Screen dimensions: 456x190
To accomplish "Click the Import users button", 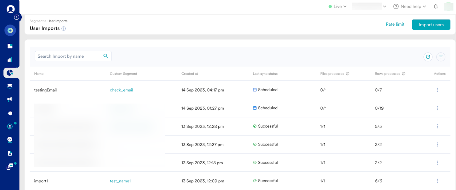I will (431, 25).
